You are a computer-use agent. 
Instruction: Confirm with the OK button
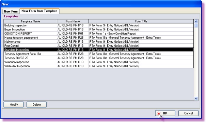(x=165, y=113)
